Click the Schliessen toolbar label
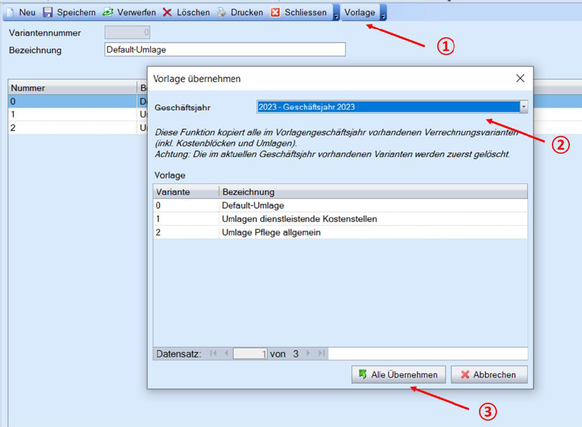The width and height of the screenshot is (582, 427). coord(305,13)
